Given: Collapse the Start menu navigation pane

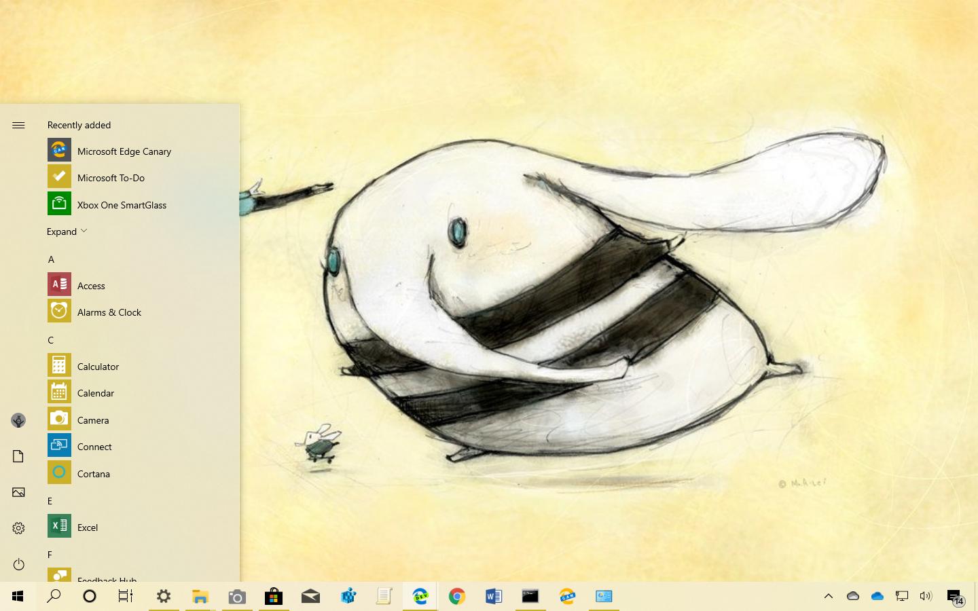Looking at the screenshot, I should pos(18,125).
